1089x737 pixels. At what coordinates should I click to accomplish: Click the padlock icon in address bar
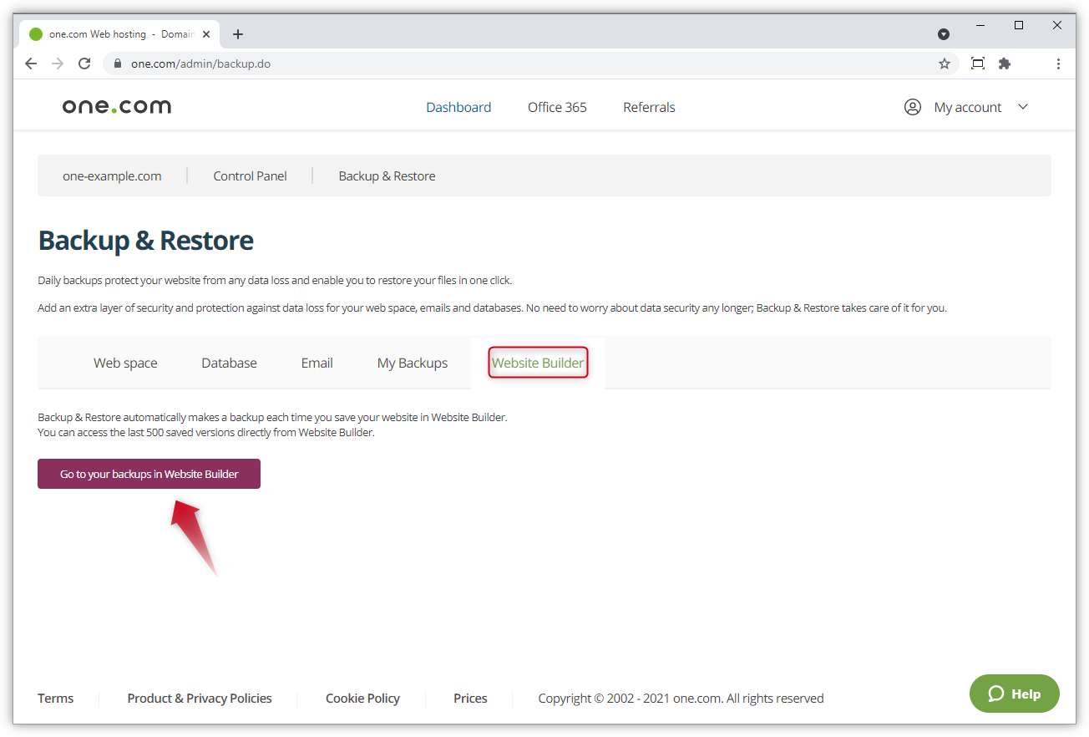(117, 64)
